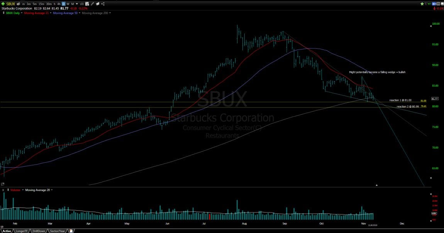The image size is (444, 233).
Task: Click the red down-arrow price change indicator
Action: (x=434, y=9)
